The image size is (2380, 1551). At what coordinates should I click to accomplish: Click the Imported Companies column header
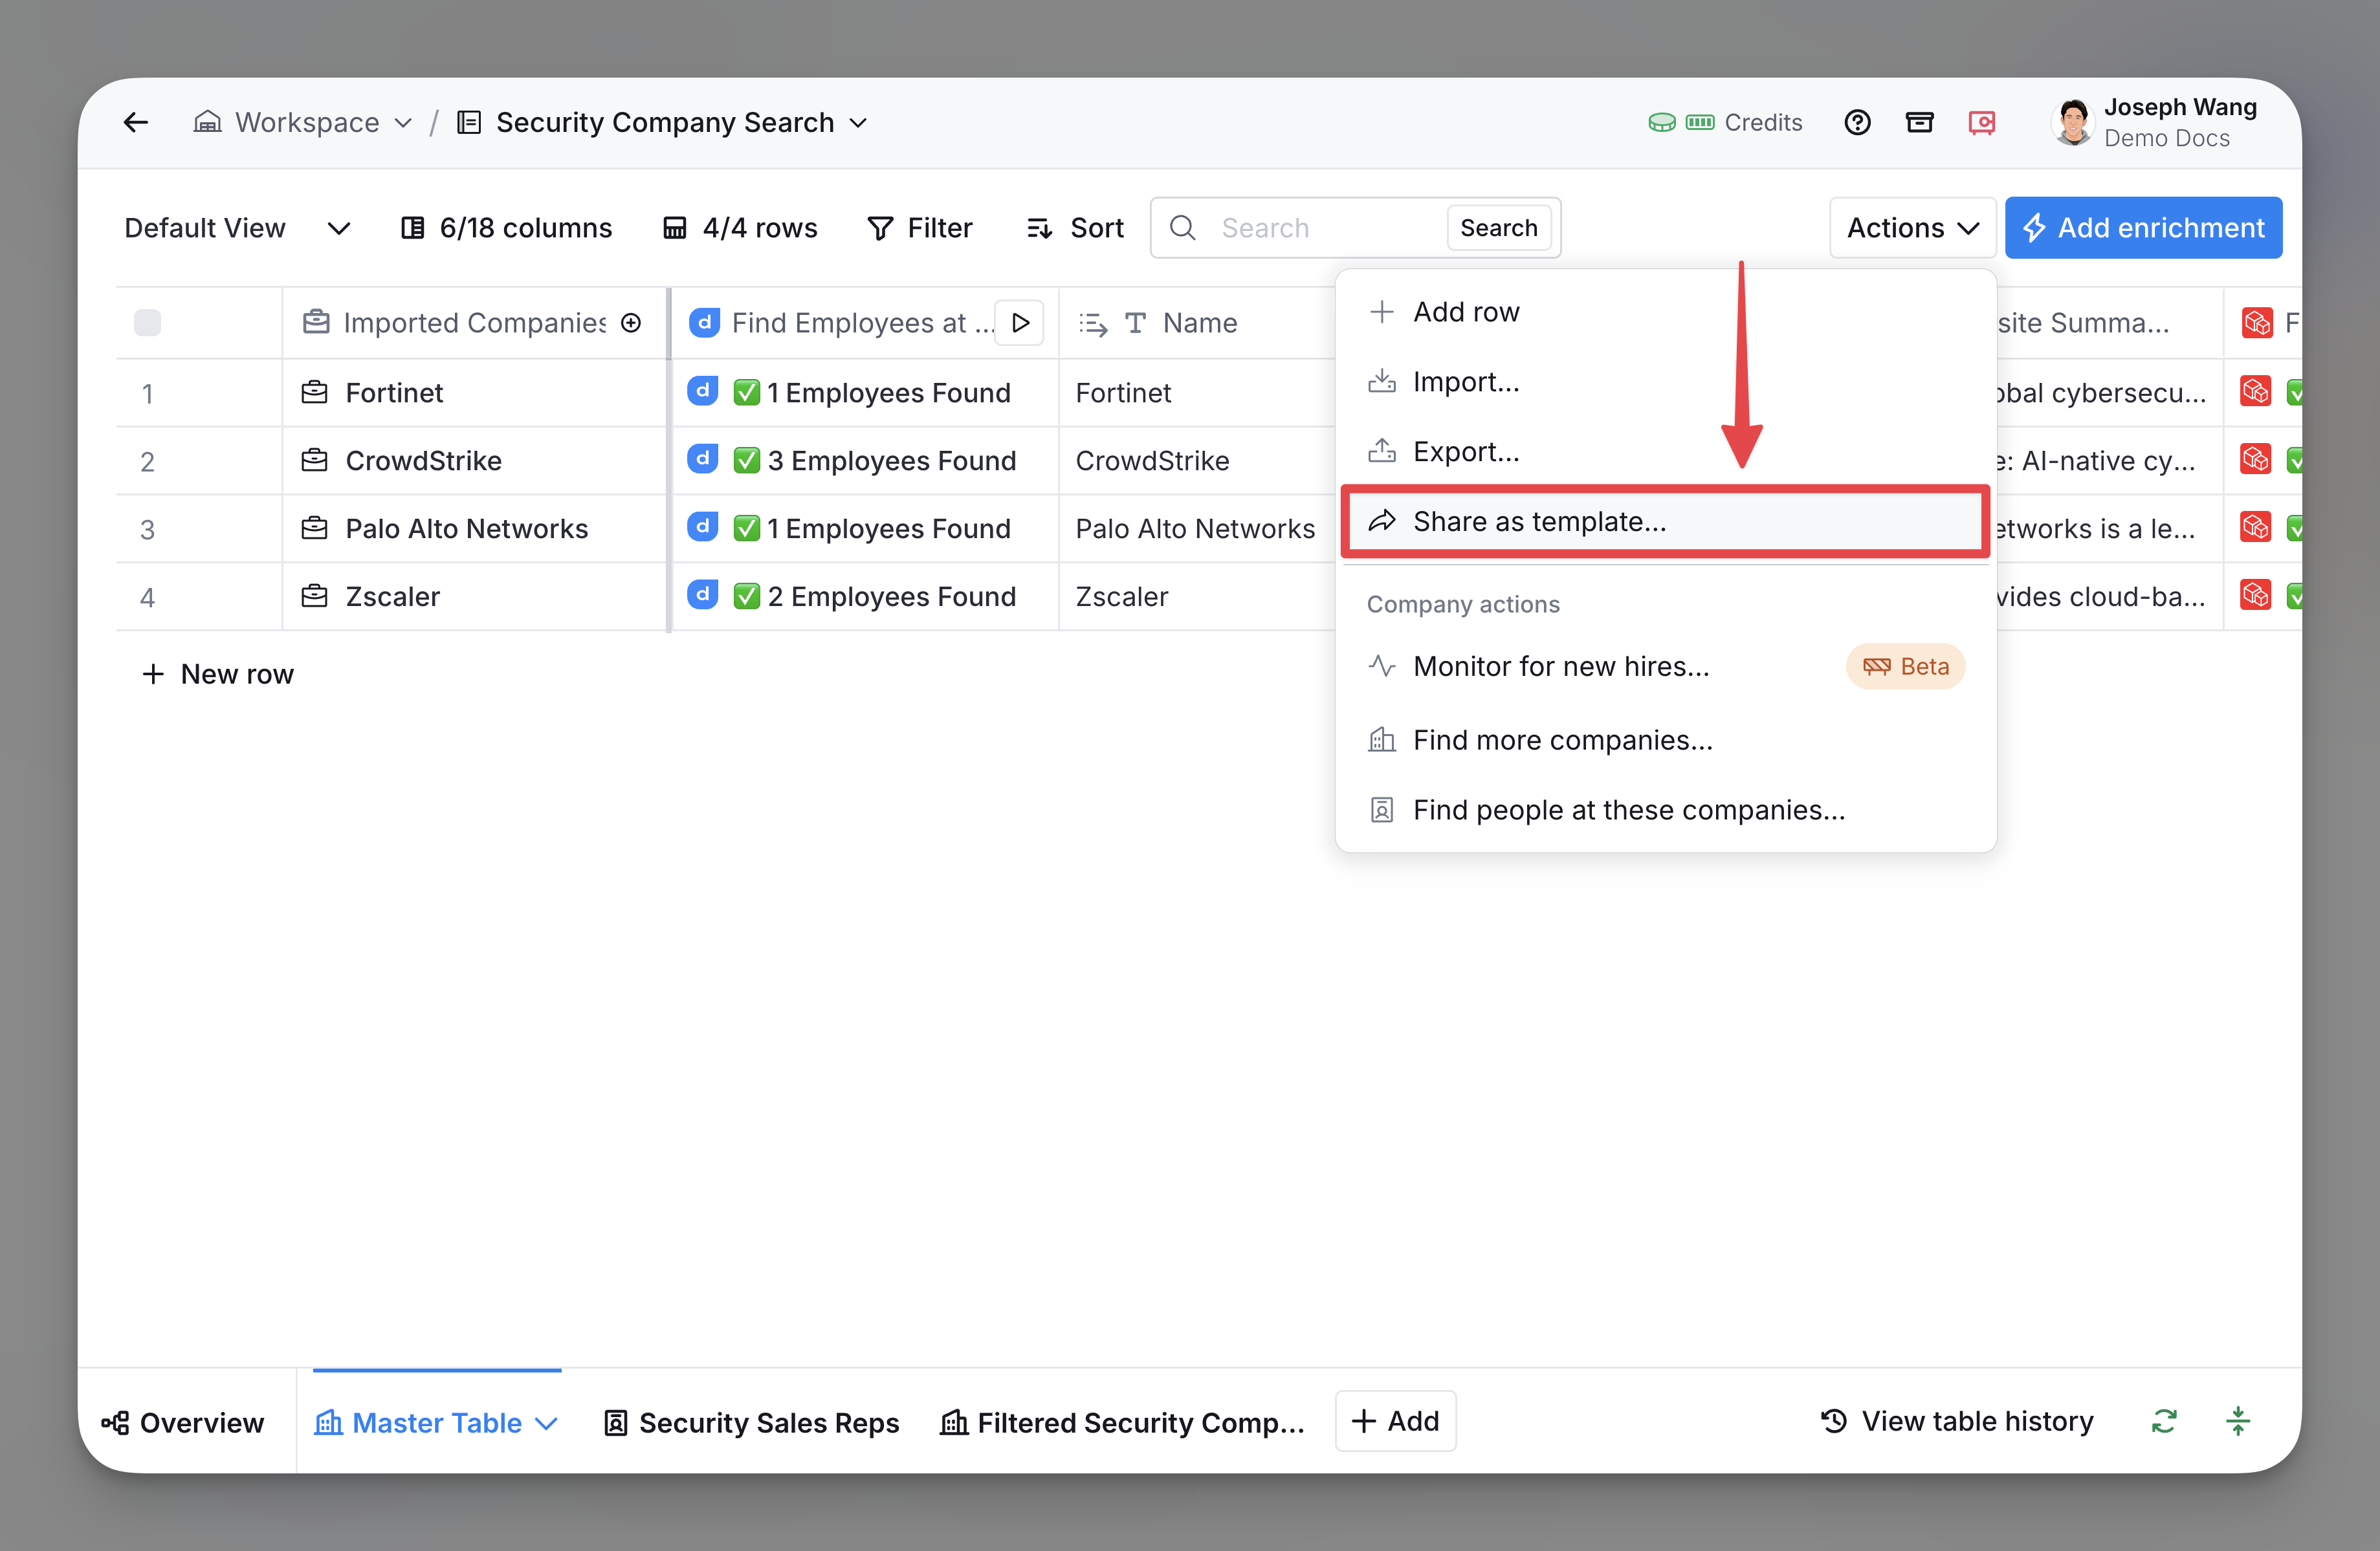point(474,323)
